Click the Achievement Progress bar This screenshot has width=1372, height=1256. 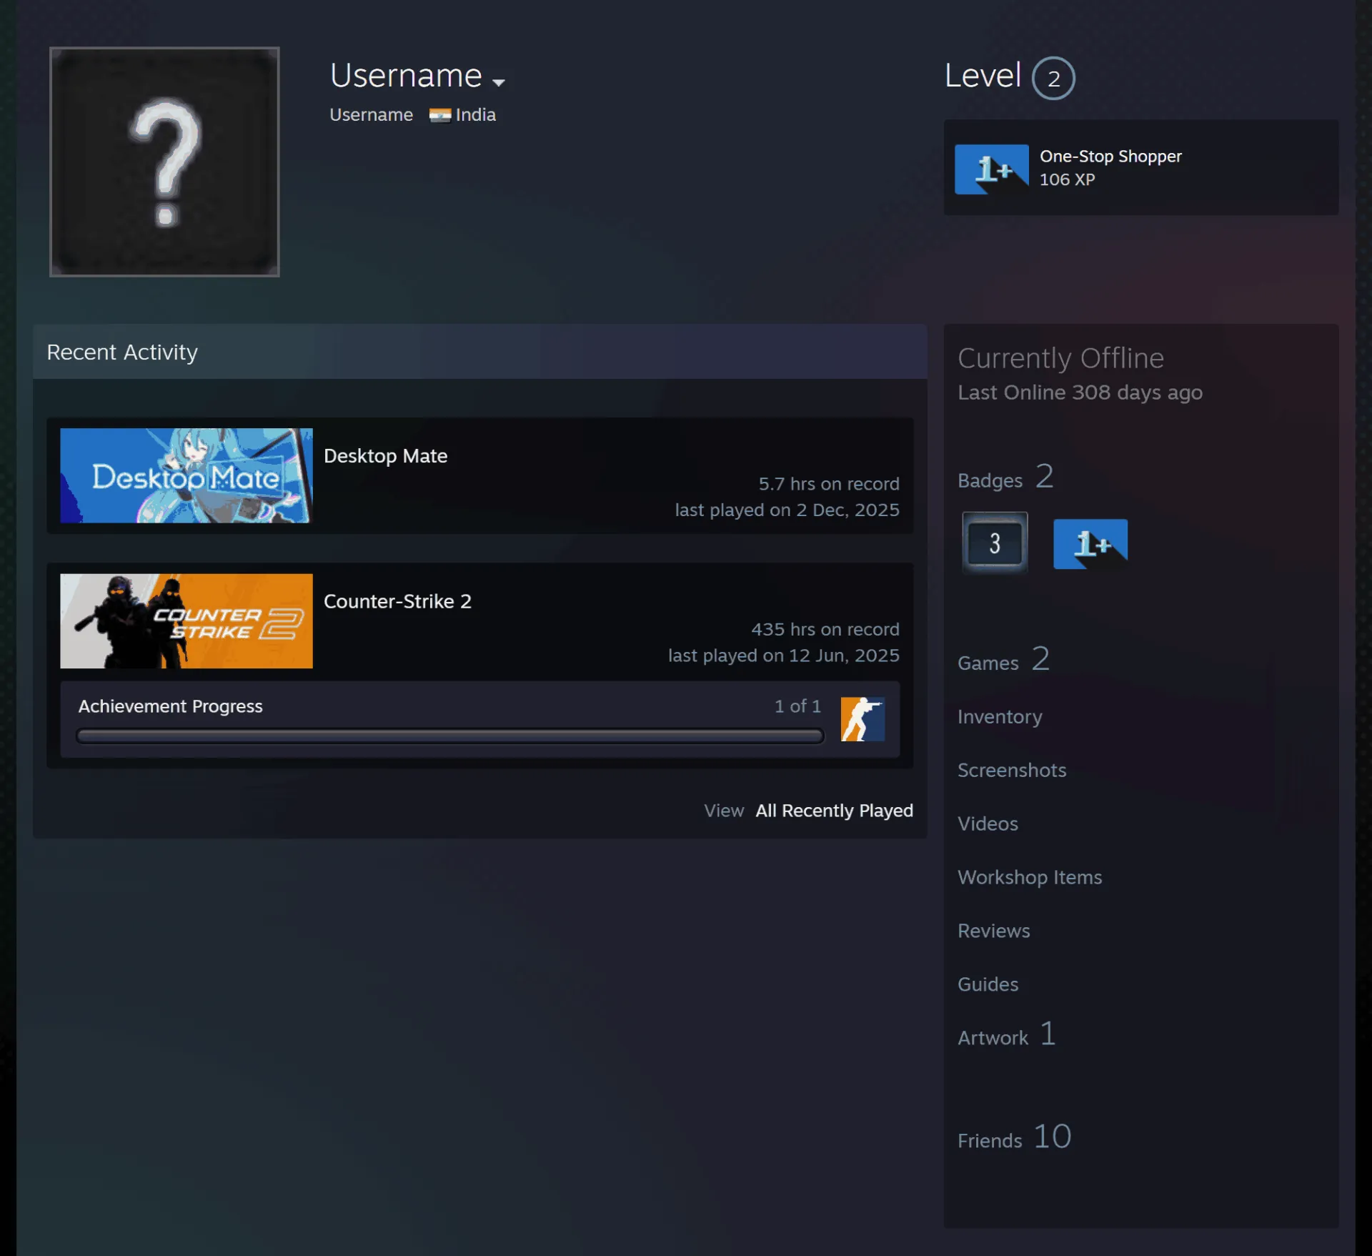click(450, 736)
